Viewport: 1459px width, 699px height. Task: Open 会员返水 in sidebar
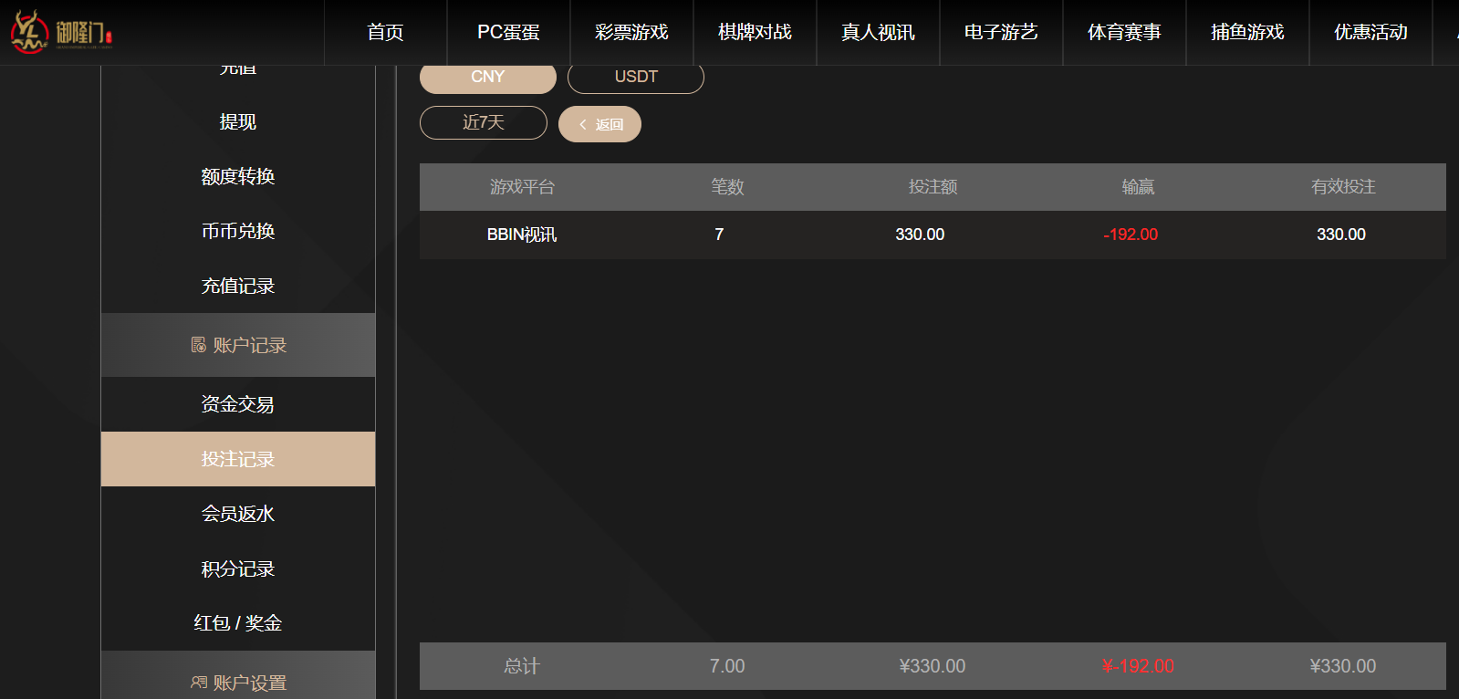238,514
